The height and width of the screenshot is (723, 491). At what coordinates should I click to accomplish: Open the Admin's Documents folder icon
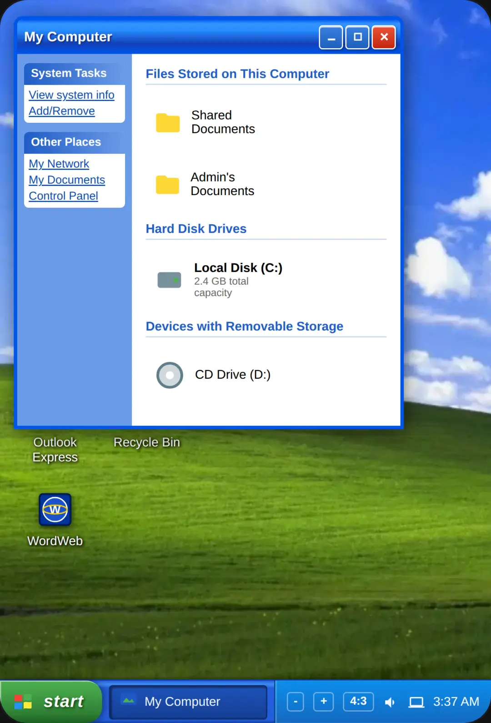click(x=167, y=185)
